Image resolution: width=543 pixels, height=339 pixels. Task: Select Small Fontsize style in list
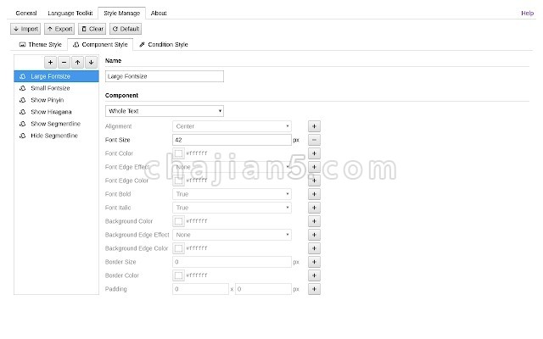coord(57,88)
